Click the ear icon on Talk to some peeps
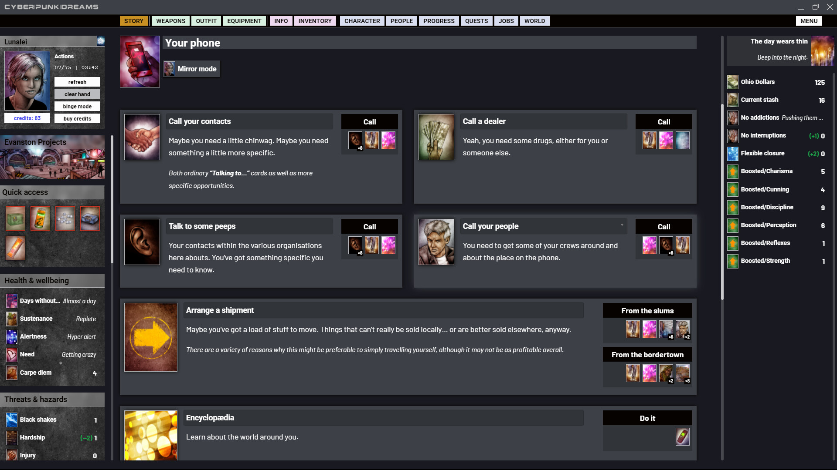 pyautogui.click(x=142, y=242)
